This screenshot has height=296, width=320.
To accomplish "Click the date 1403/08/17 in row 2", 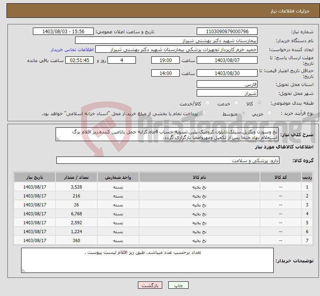I will click(x=35, y=196).
